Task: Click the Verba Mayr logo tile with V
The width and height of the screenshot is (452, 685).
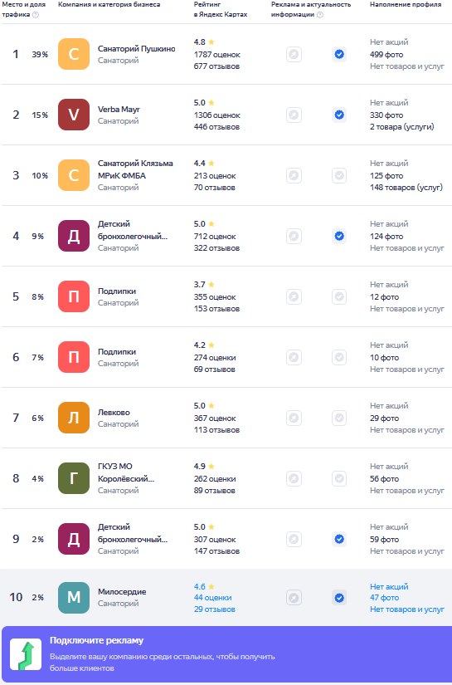Action: pos(74,115)
